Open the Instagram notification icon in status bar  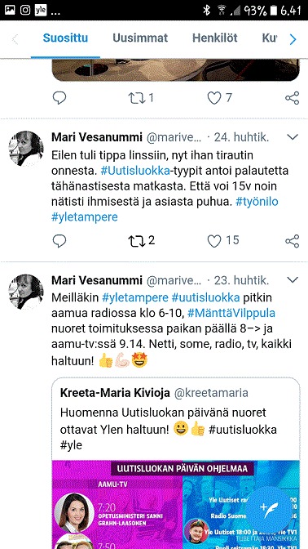(25, 10)
